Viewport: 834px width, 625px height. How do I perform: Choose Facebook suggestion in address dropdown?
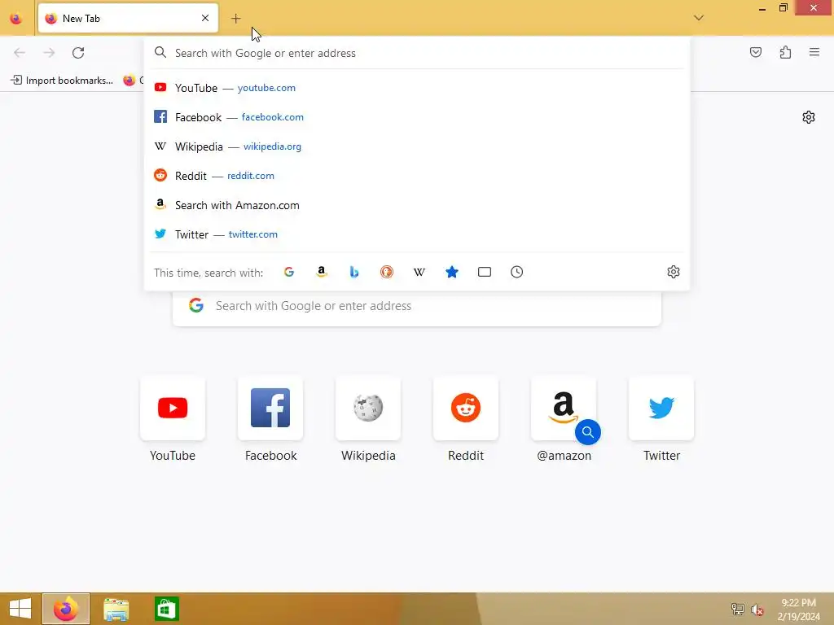(417, 117)
